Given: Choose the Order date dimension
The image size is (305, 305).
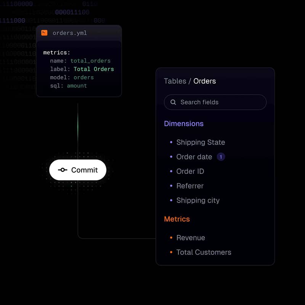Looking at the screenshot, I should pos(194,157).
